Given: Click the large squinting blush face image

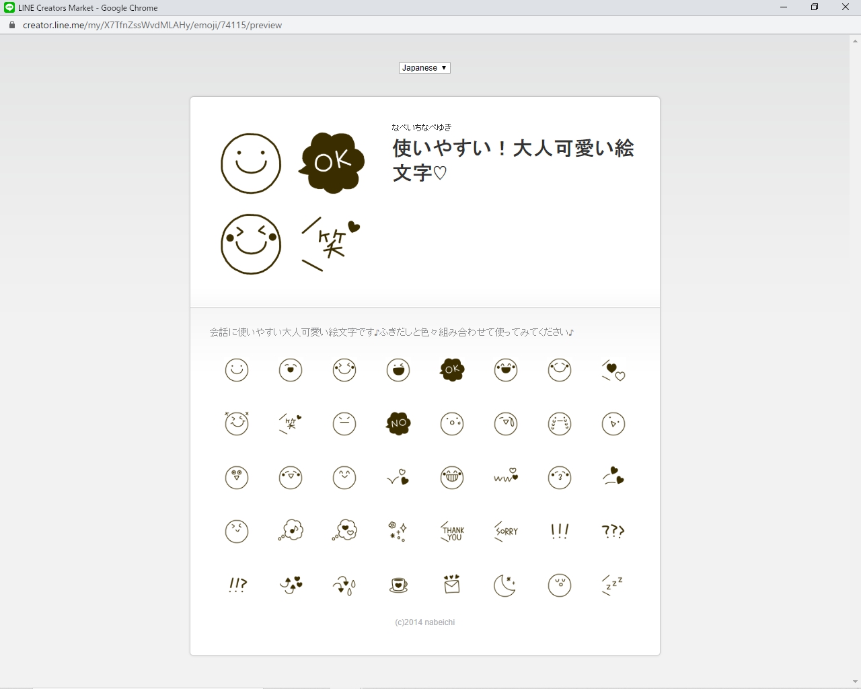Looking at the screenshot, I should (250, 244).
